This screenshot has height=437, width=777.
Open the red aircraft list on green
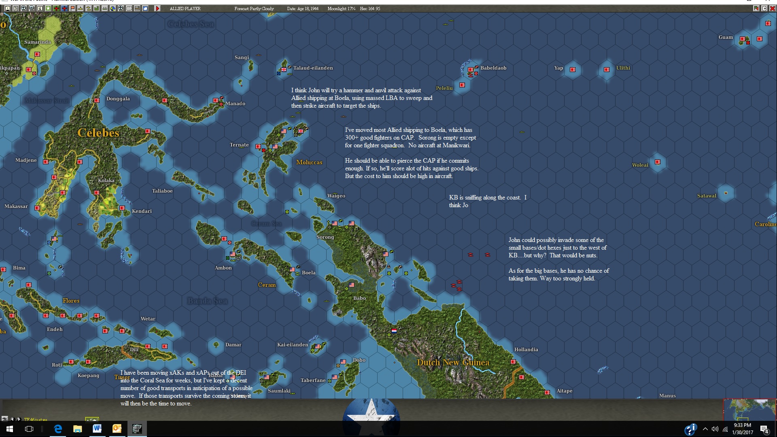(56, 8)
